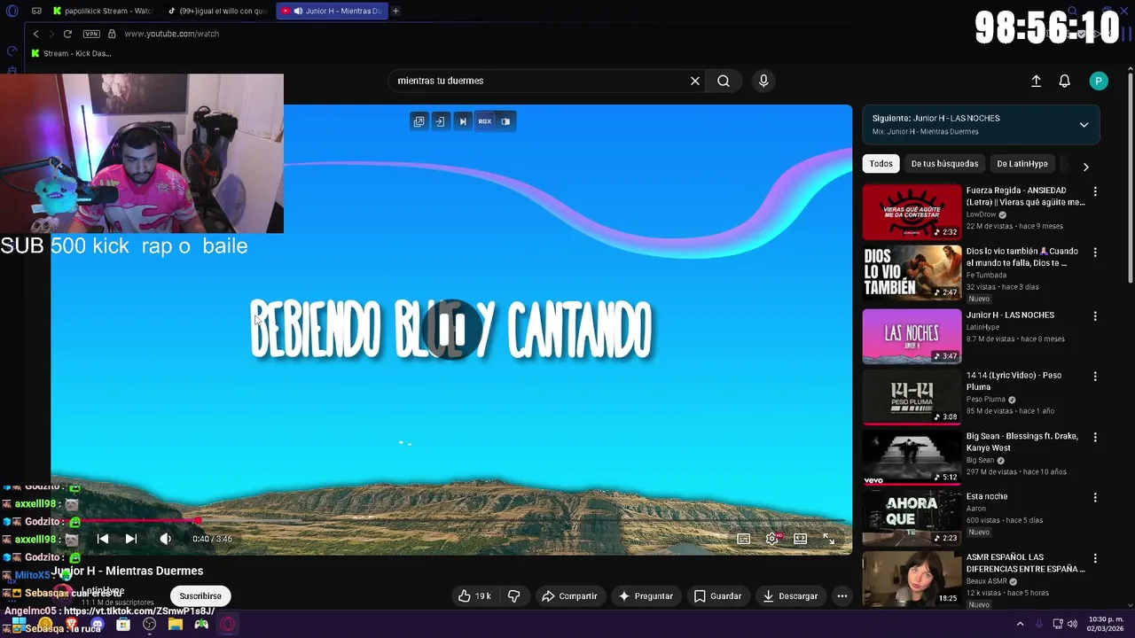Viewport: 1135px width, 638px height.
Task: Skip to next video in player controls
Action: coord(131,538)
